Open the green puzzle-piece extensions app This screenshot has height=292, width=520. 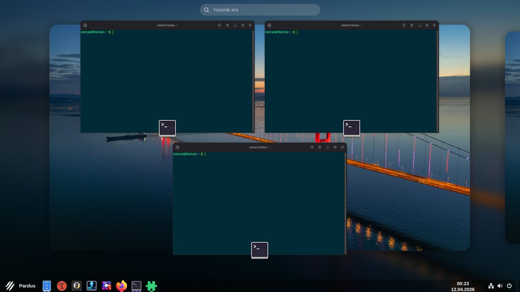[x=151, y=286]
